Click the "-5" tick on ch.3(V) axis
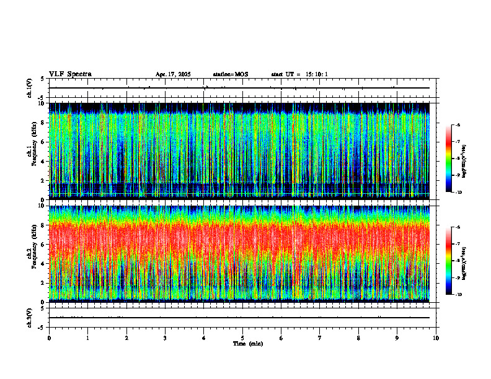This screenshot has height=379, width=491. (x=42, y=328)
